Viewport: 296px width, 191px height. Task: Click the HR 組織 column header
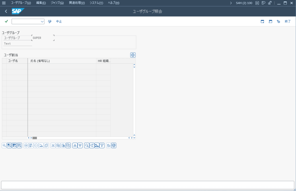[x=103, y=61]
